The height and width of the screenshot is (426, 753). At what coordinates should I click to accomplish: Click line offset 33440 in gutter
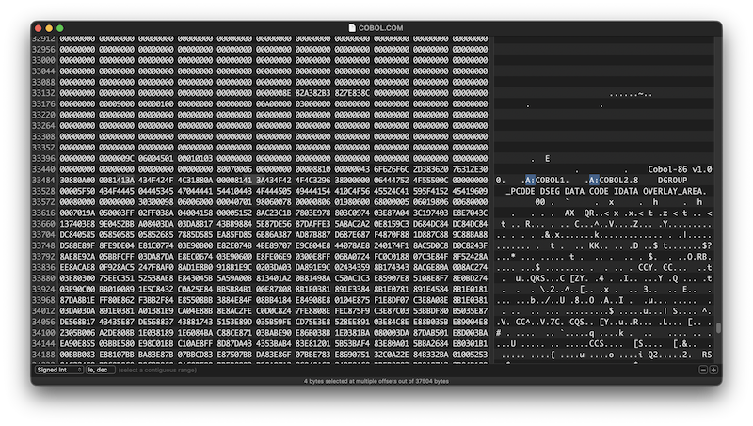coord(43,169)
